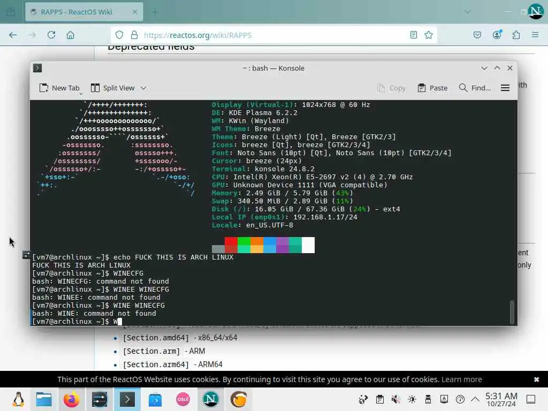The height and width of the screenshot is (411, 548).
Task: Open Learn more cookie link
Action: pyautogui.click(x=462, y=379)
